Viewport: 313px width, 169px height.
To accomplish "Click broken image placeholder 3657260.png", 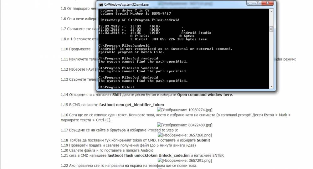I will click(185, 135).
